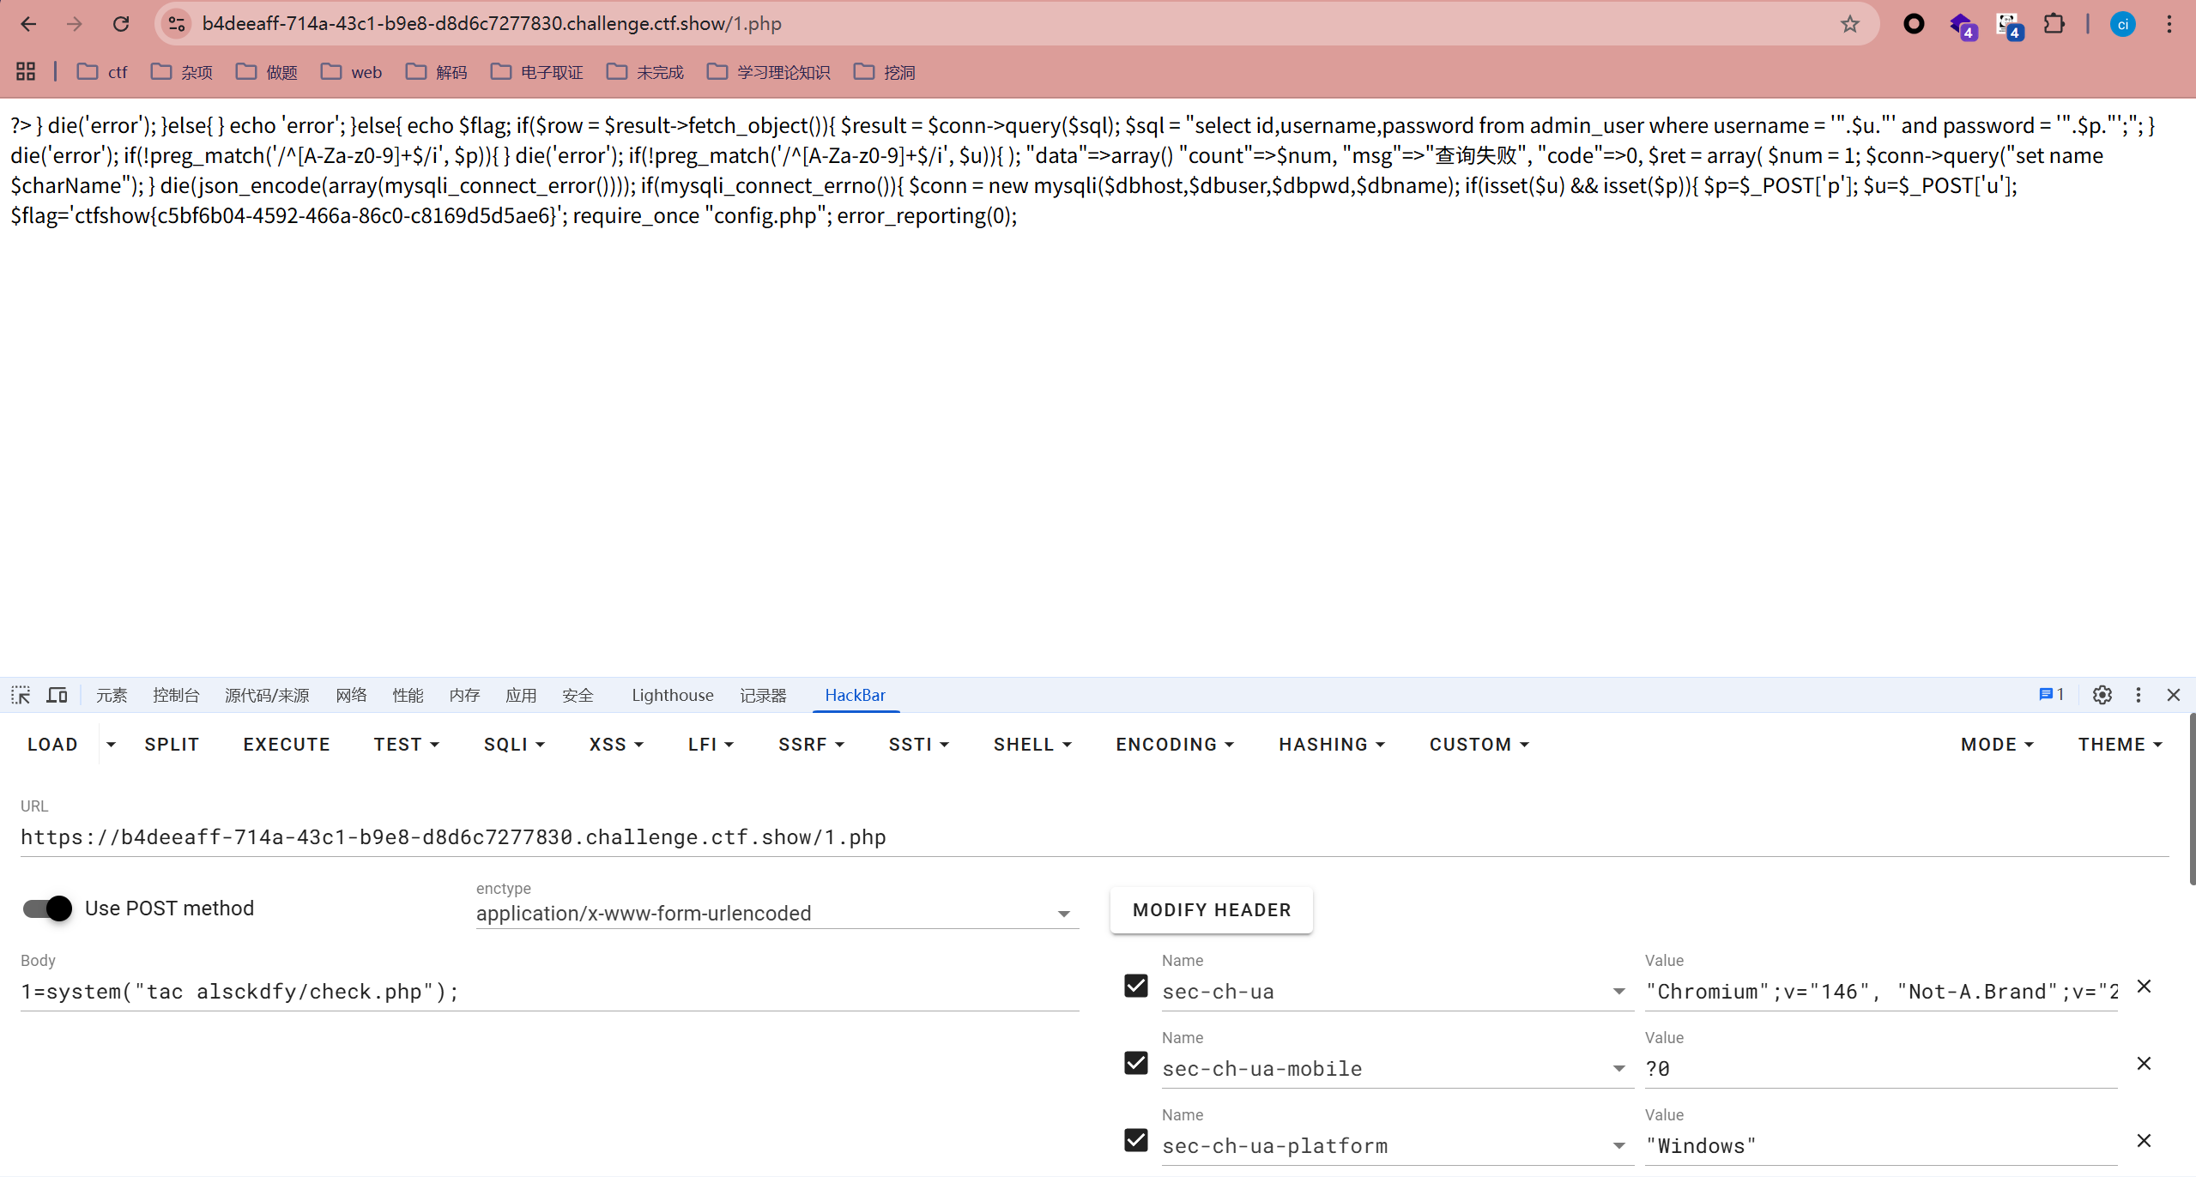Image resolution: width=2196 pixels, height=1177 pixels.
Task: Click the browser reload page icon
Action: tap(121, 24)
